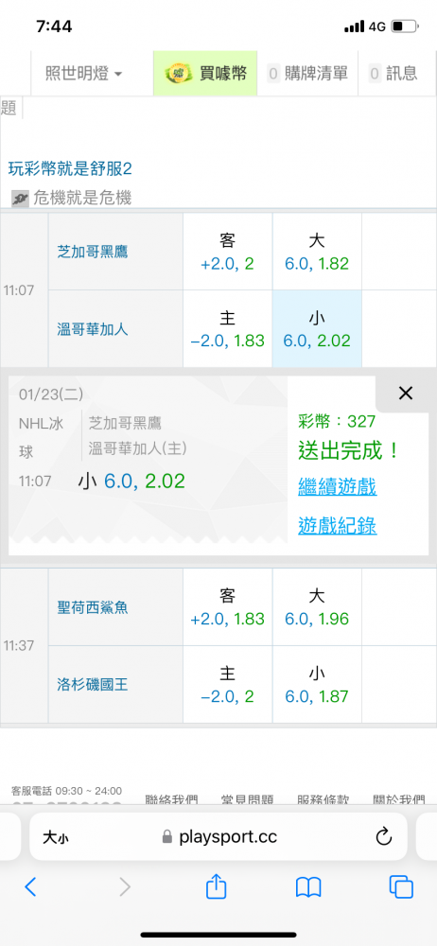The image size is (437, 946).
Task: Select 大 6.0, 1.82 over option for Chicago
Action: [x=317, y=252]
